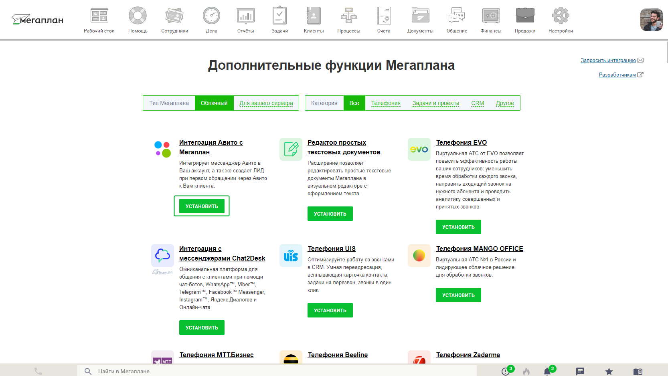The image size is (668, 376).
Task: Open the Процессы flowchart icon
Action: click(x=349, y=16)
